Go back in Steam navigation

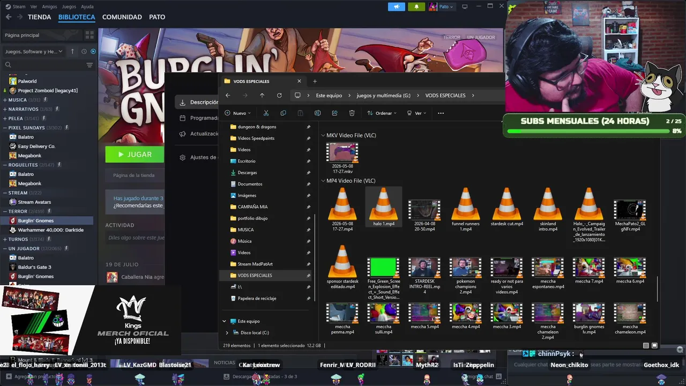click(8, 17)
